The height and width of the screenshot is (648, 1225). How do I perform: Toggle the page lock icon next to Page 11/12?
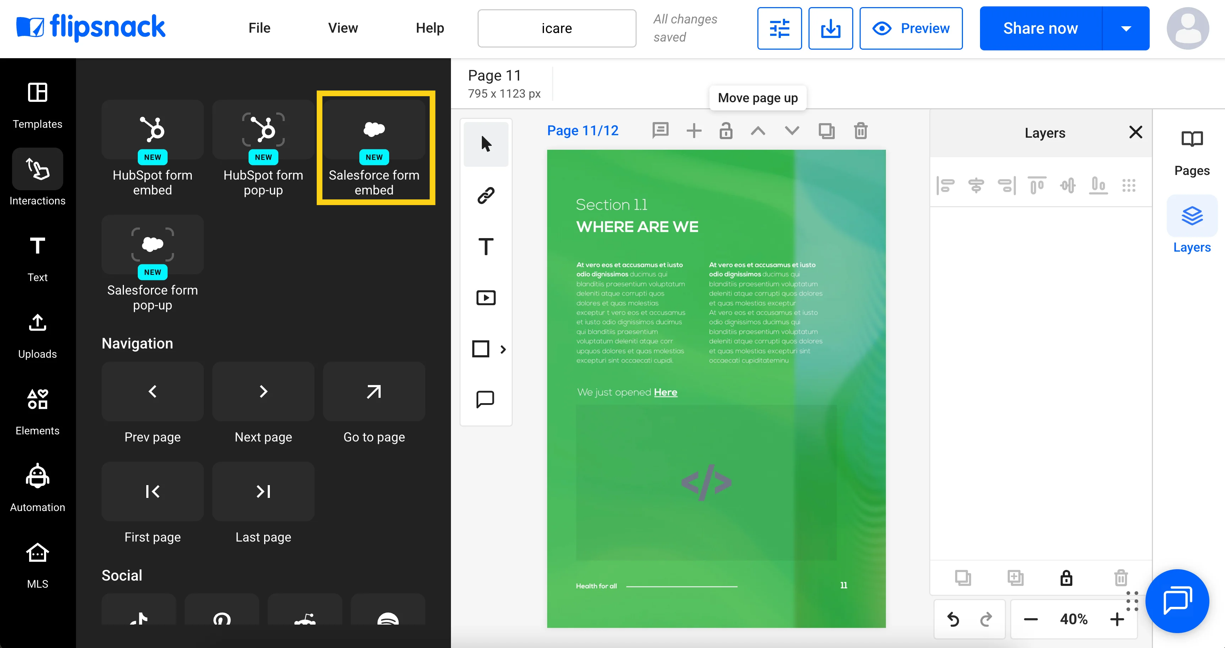(726, 131)
